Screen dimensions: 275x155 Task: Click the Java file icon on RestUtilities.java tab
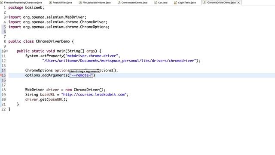[x=50, y=3]
